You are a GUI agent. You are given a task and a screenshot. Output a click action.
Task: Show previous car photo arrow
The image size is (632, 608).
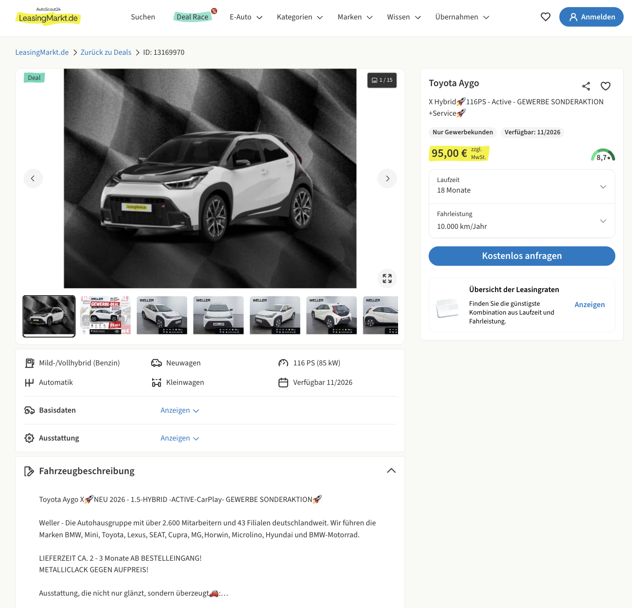coord(33,179)
